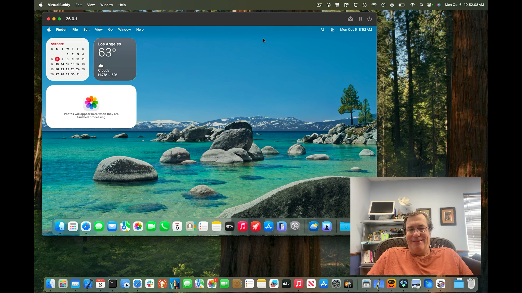Open Apple TV app in the guest Dock
The width and height of the screenshot is (522, 293).
[229, 227]
